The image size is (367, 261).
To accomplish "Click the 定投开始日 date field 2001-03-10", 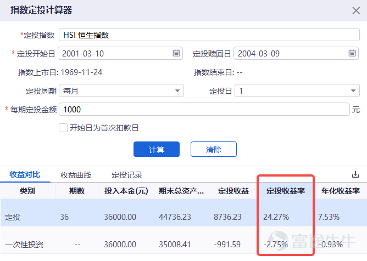I will point(120,53).
